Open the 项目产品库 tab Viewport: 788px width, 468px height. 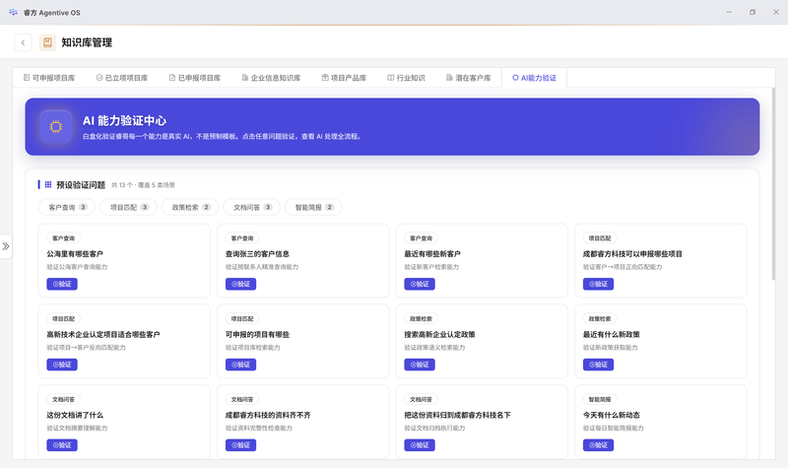[344, 78]
